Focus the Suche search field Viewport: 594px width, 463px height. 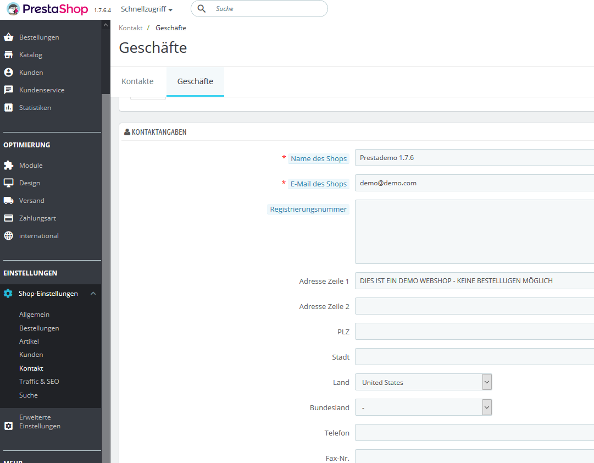click(x=259, y=9)
